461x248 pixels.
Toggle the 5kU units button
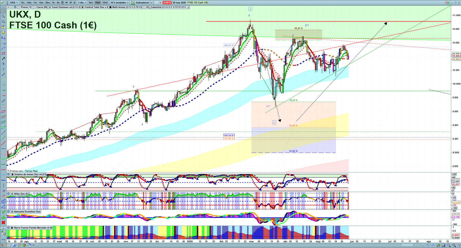click(x=91, y=3)
